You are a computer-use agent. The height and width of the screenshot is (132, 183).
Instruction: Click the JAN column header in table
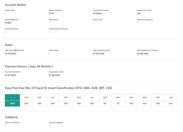171,97
